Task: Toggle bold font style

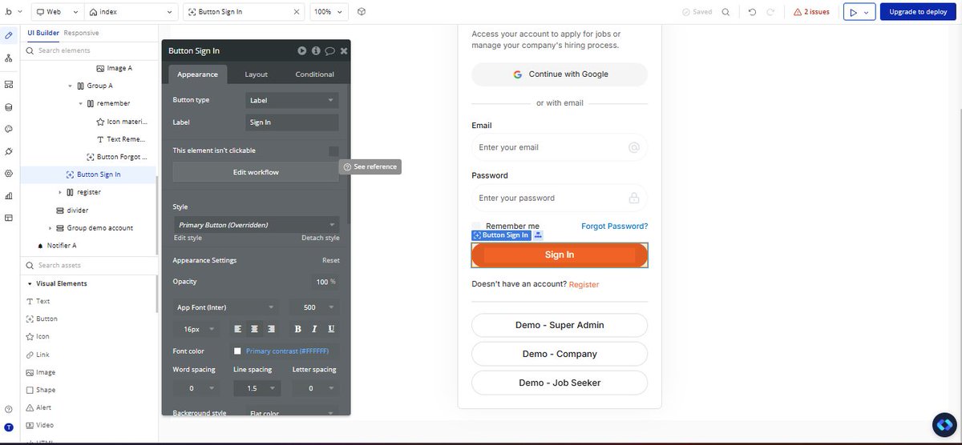Action: pyautogui.click(x=297, y=329)
